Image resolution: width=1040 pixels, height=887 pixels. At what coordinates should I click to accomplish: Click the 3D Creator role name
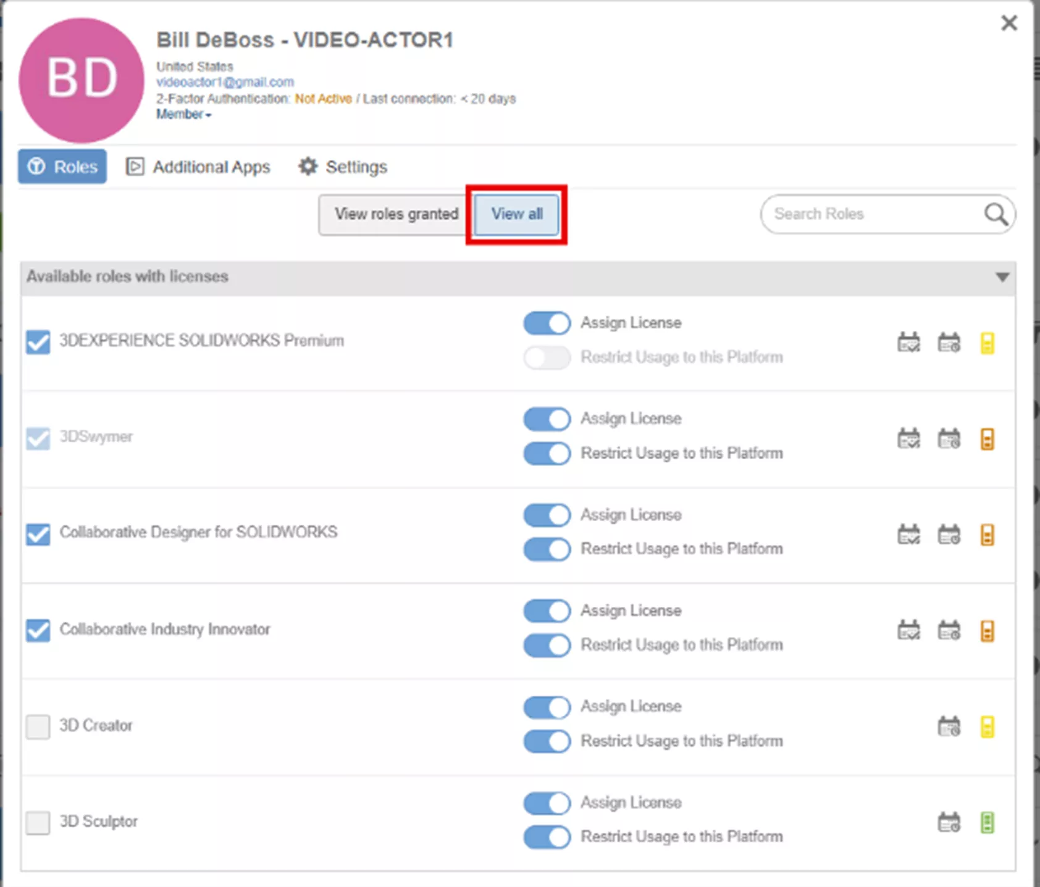click(96, 725)
